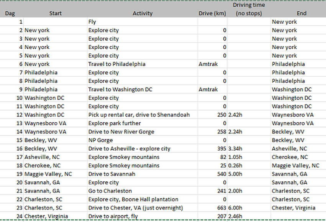Click the 'Cherokee, NC' end cell on day 17
This screenshot has height=222, width=326.
[x=298, y=157]
